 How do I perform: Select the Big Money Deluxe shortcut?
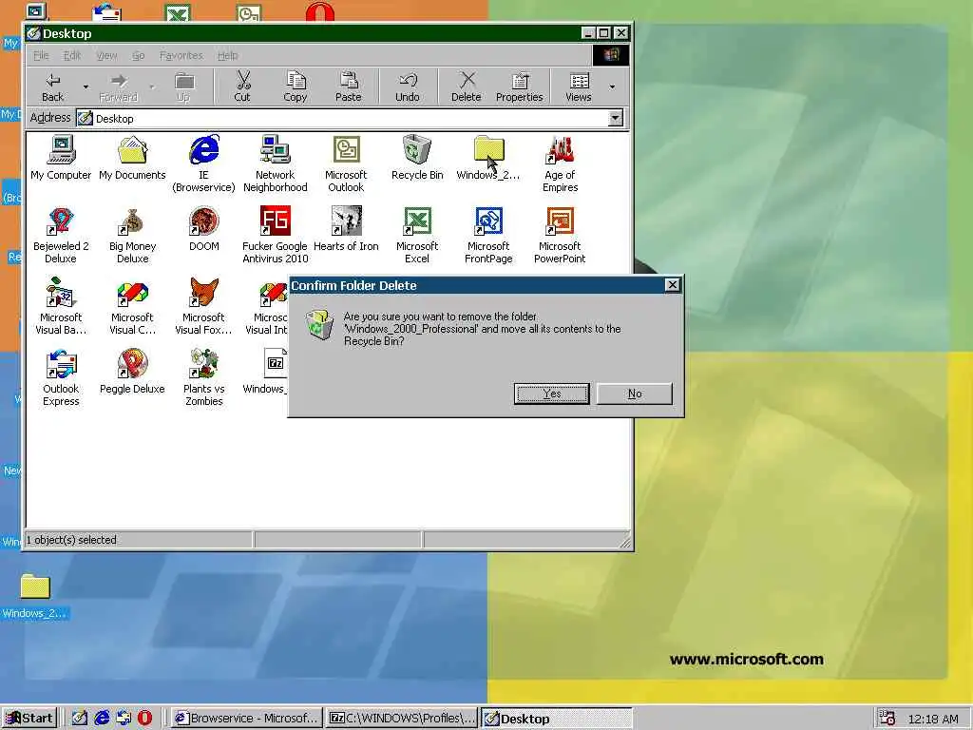132,236
